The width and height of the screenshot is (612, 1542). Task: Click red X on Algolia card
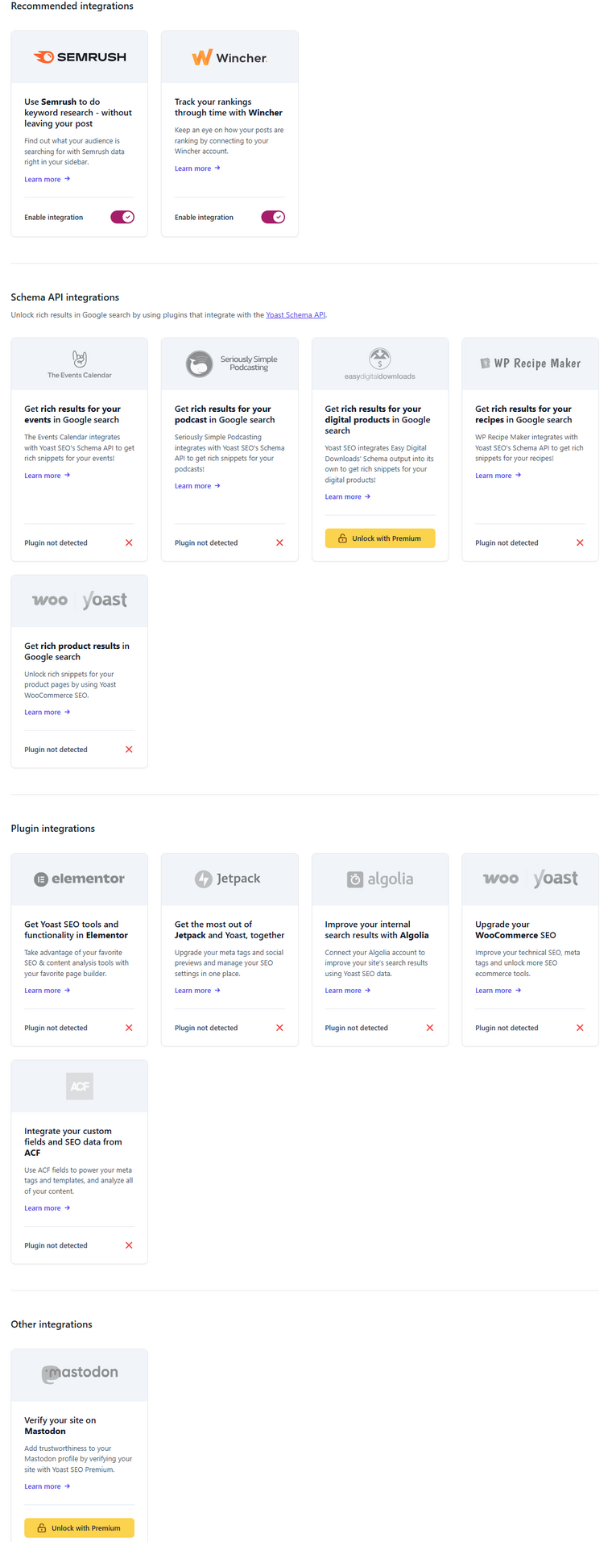(x=429, y=1028)
